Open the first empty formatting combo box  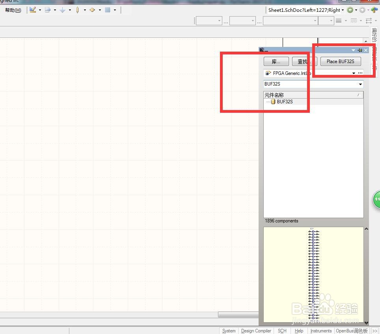(x=209, y=21)
